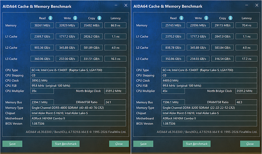Select L3 Cache write 232.00 GB/s
262x154 pixels.
coord(67,59)
